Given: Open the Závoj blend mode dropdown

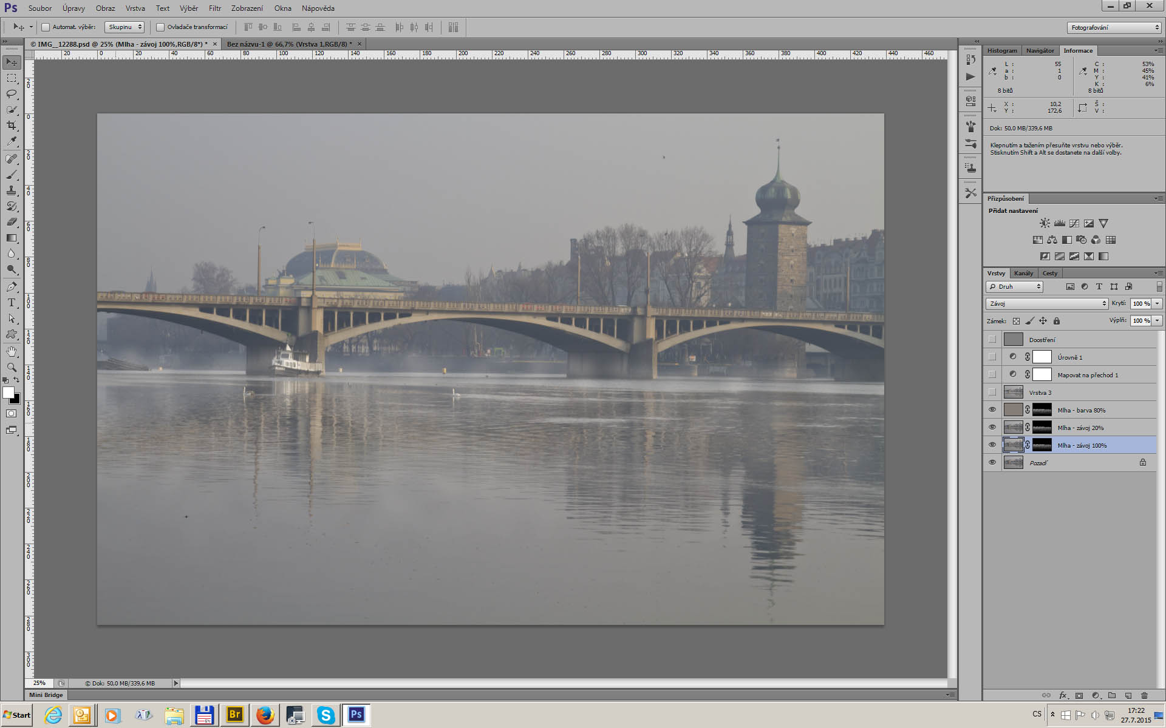Looking at the screenshot, I should [x=1046, y=303].
